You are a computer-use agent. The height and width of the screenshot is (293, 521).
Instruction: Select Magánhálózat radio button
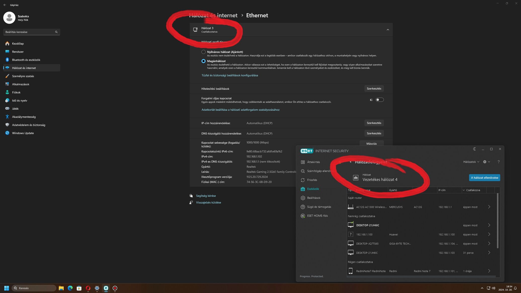coord(203,61)
